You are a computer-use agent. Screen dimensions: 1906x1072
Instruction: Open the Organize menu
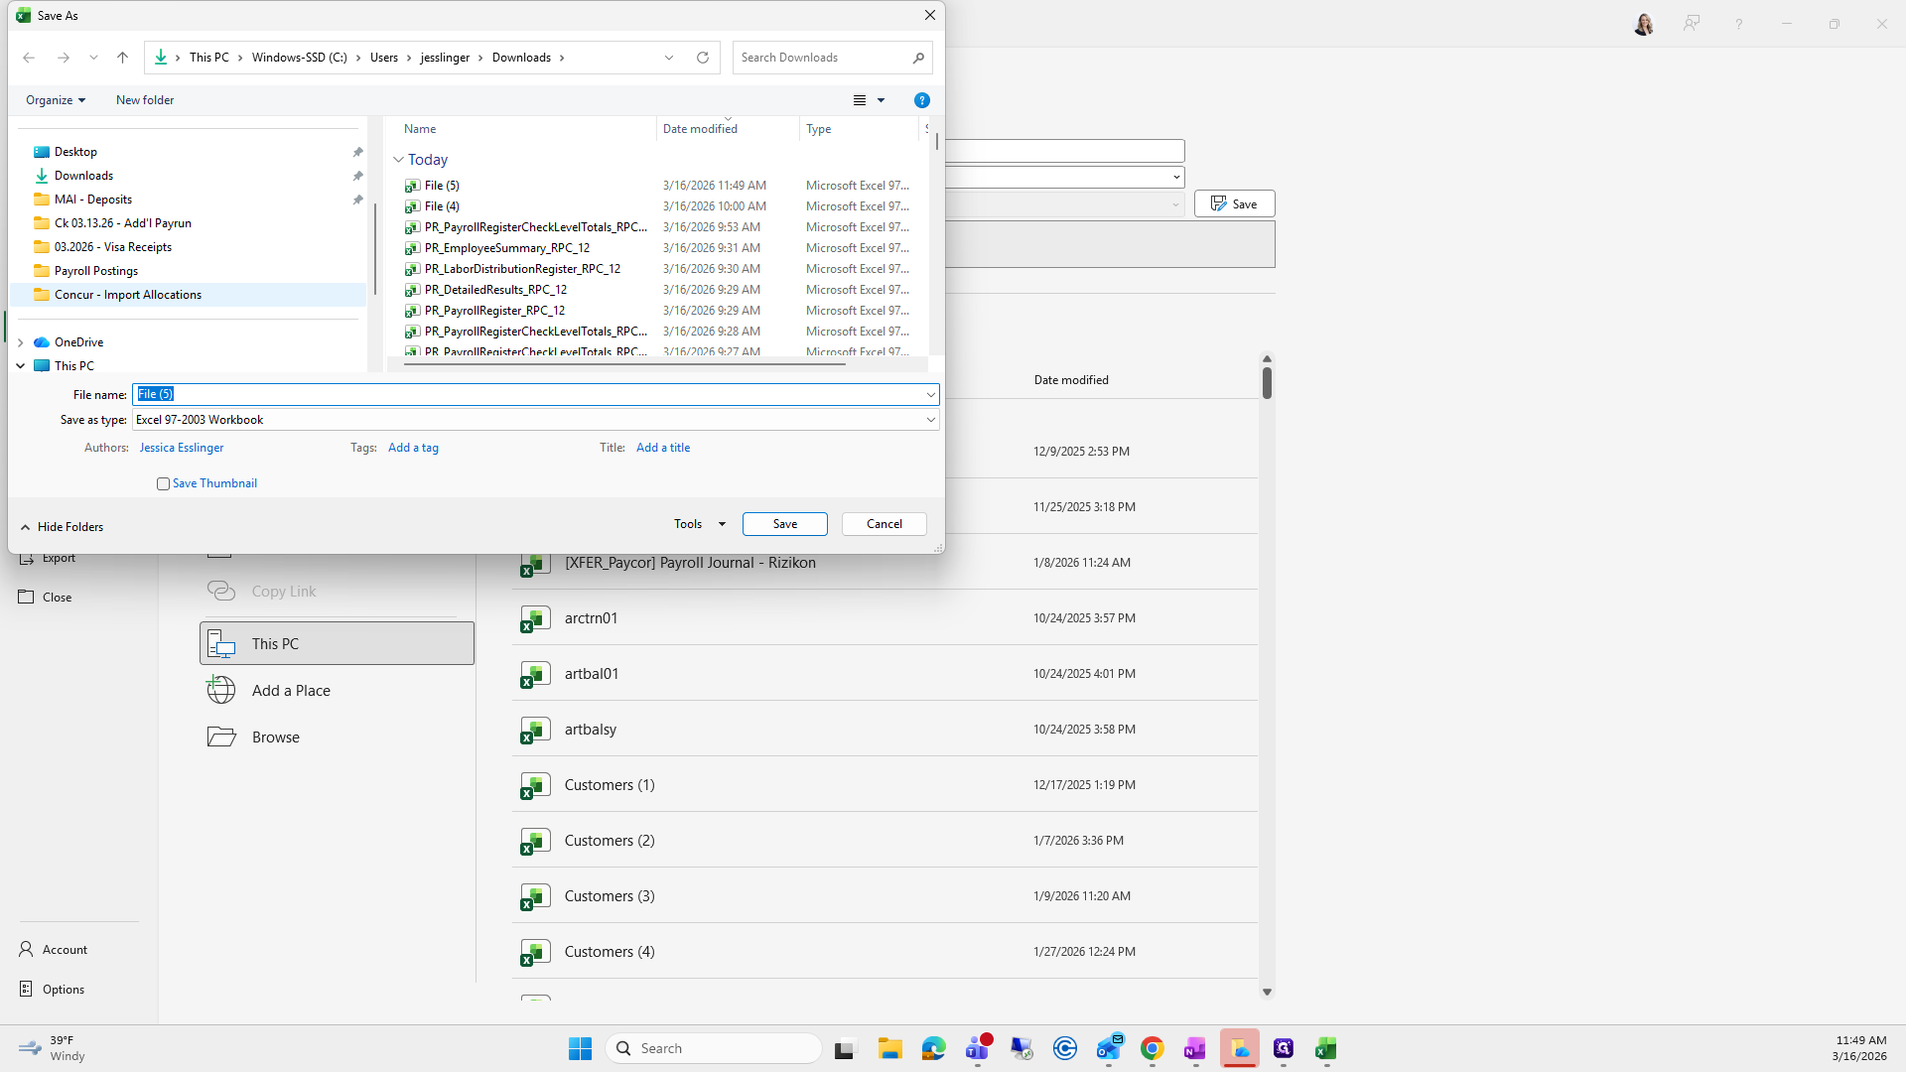click(56, 100)
